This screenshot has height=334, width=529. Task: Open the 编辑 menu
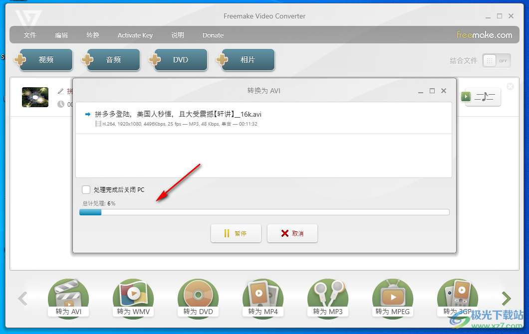click(61, 35)
